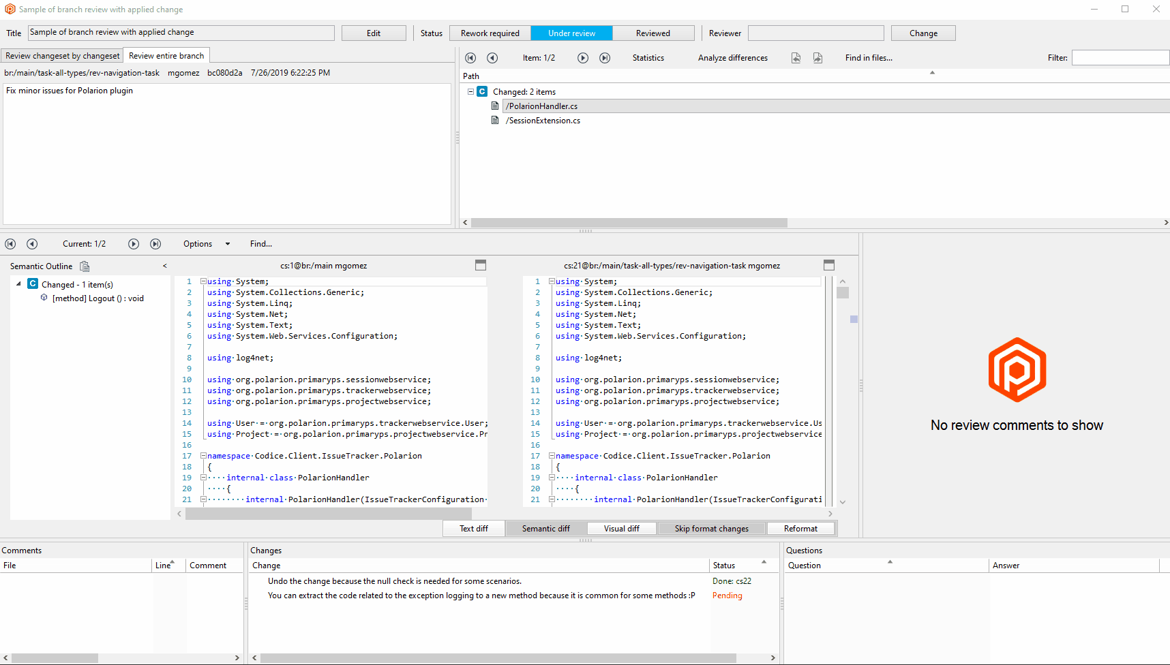Set review status to Reviewed
Viewport: 1170px width, 665px height.
pyautogui.click(x=652, y=33)
